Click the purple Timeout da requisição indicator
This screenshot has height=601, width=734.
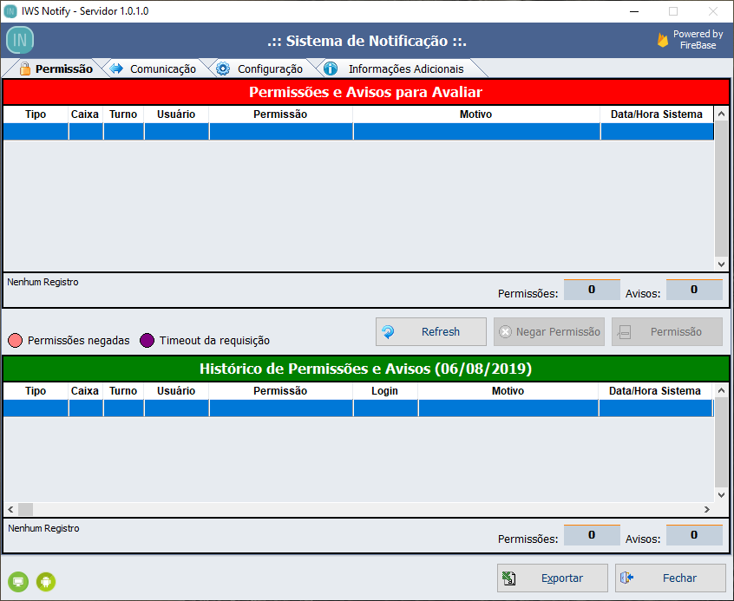point(147,340)
